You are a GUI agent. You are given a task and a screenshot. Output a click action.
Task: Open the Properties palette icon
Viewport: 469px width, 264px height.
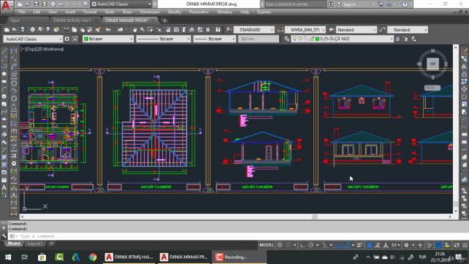tap(168, 29)
